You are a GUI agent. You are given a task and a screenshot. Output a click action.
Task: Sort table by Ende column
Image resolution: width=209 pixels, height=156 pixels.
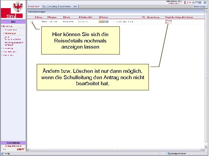click(67, 17)
